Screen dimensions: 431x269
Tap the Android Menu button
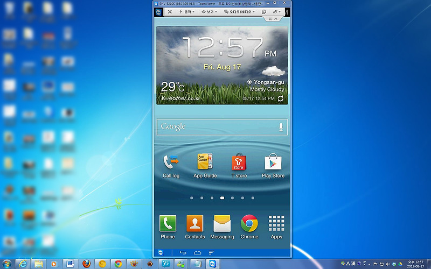coord(211,252)
